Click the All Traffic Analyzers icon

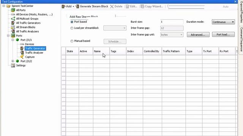tap(13, 31)
